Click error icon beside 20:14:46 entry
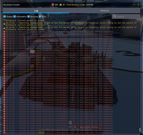Viewport: 143px width, 135px height. pyautogui.click(x=4, y=88)
